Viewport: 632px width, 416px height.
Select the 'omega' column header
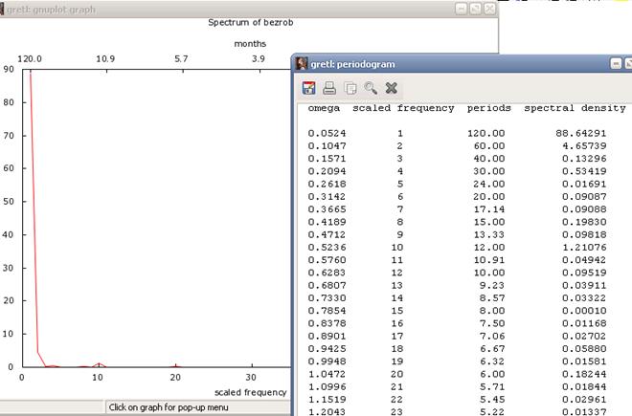pyautogui.click(x=324, y=108)
